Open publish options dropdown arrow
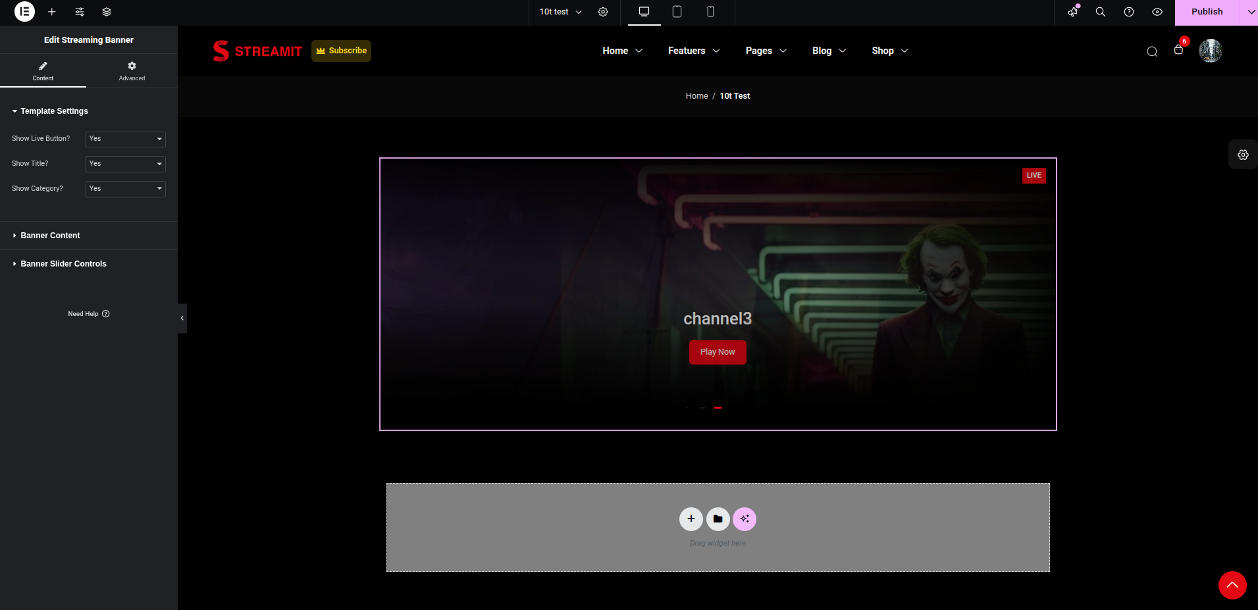Viewport: 1258px width, 610px height. coord(1249,12)
